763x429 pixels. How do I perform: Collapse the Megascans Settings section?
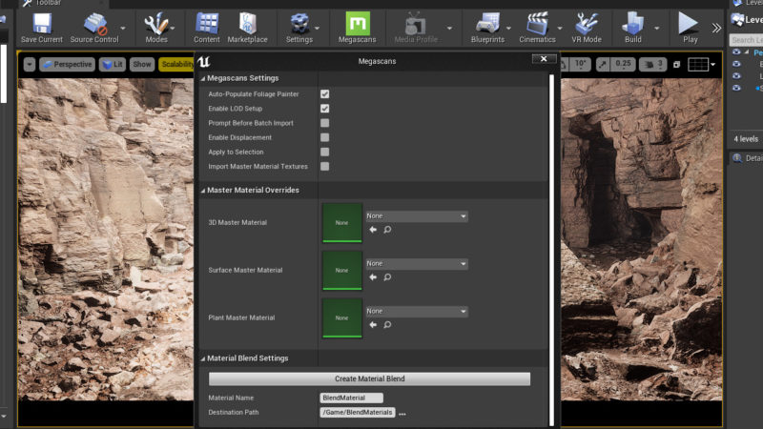[x=203, y=78]
